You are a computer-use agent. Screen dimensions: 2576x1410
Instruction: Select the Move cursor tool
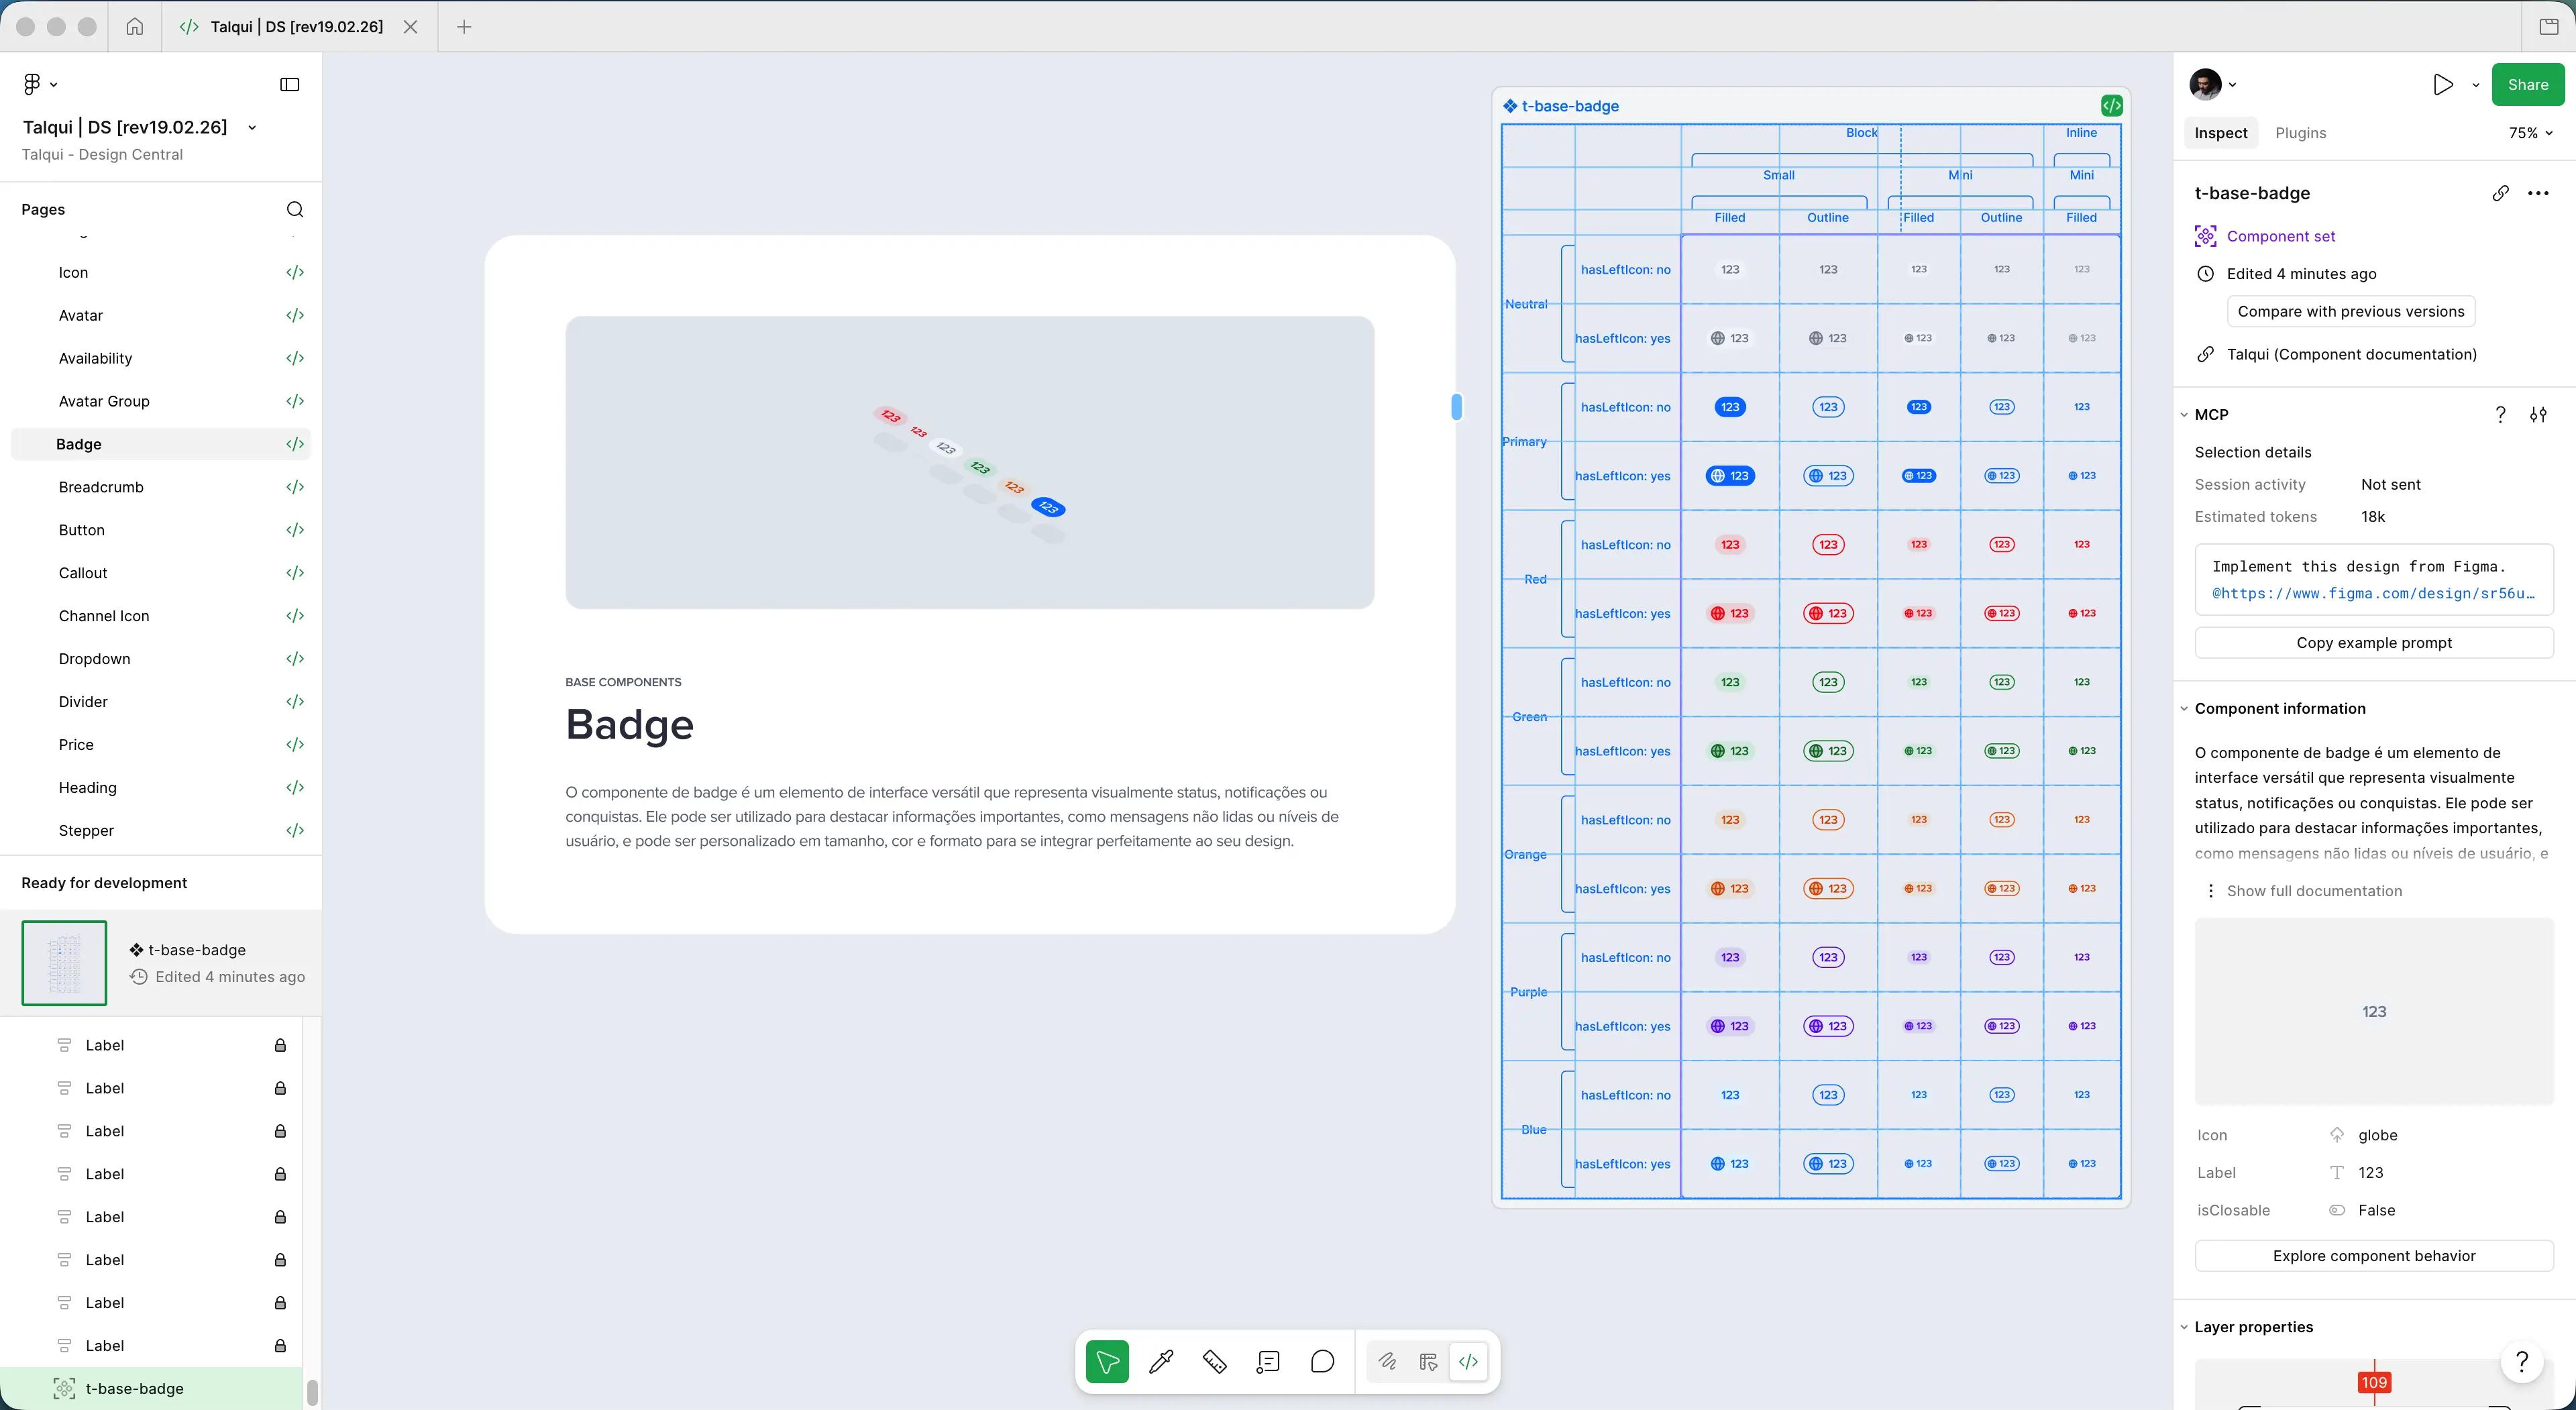pos(1107,1361)
